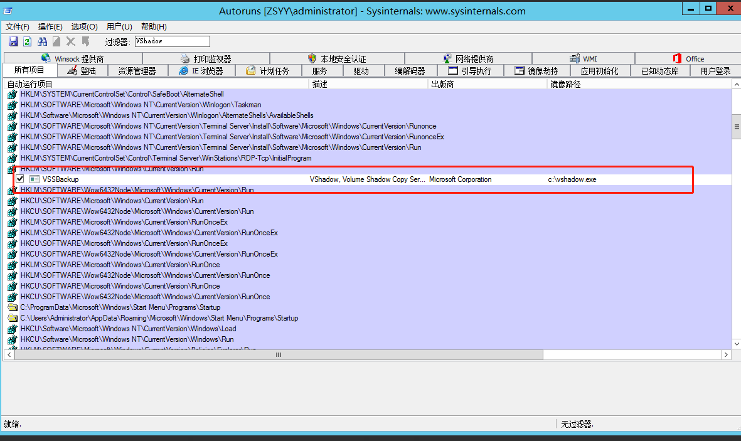Open Find using the binoculars icon
741x441 pixels.
(41, 41)
